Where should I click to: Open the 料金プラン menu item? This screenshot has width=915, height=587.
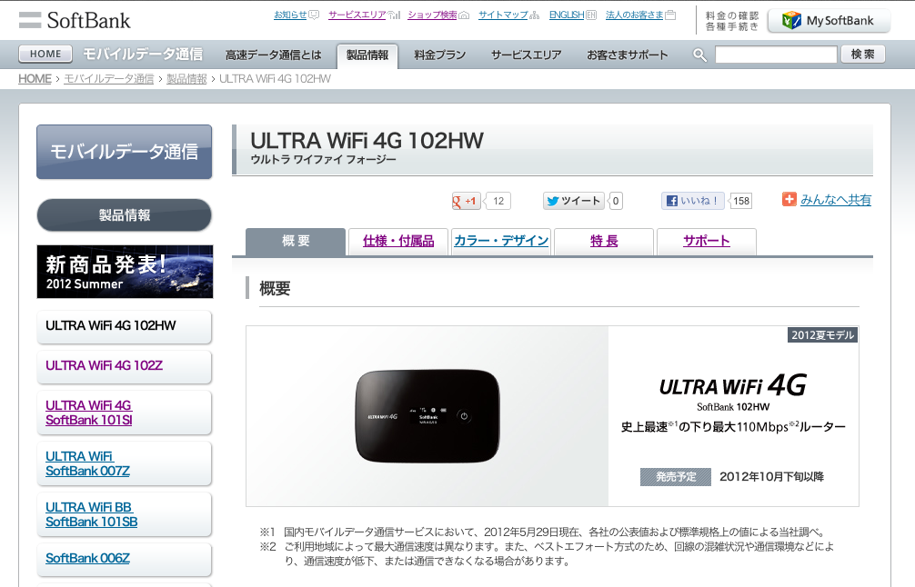[439, 55]
